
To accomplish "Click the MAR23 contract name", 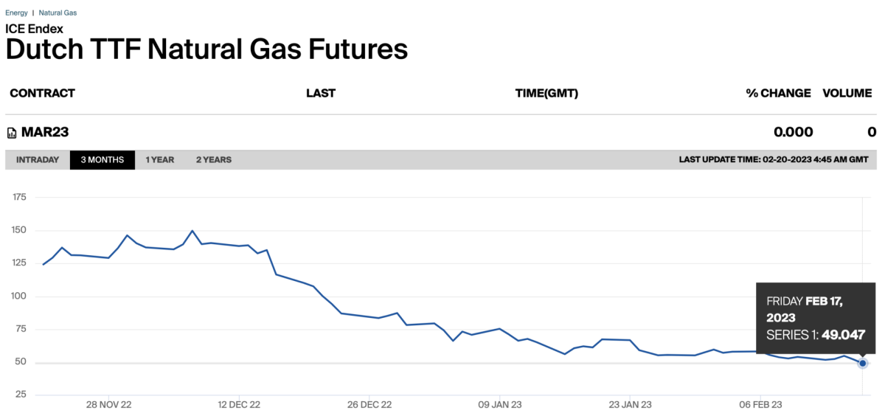I will tap(45, 133).
